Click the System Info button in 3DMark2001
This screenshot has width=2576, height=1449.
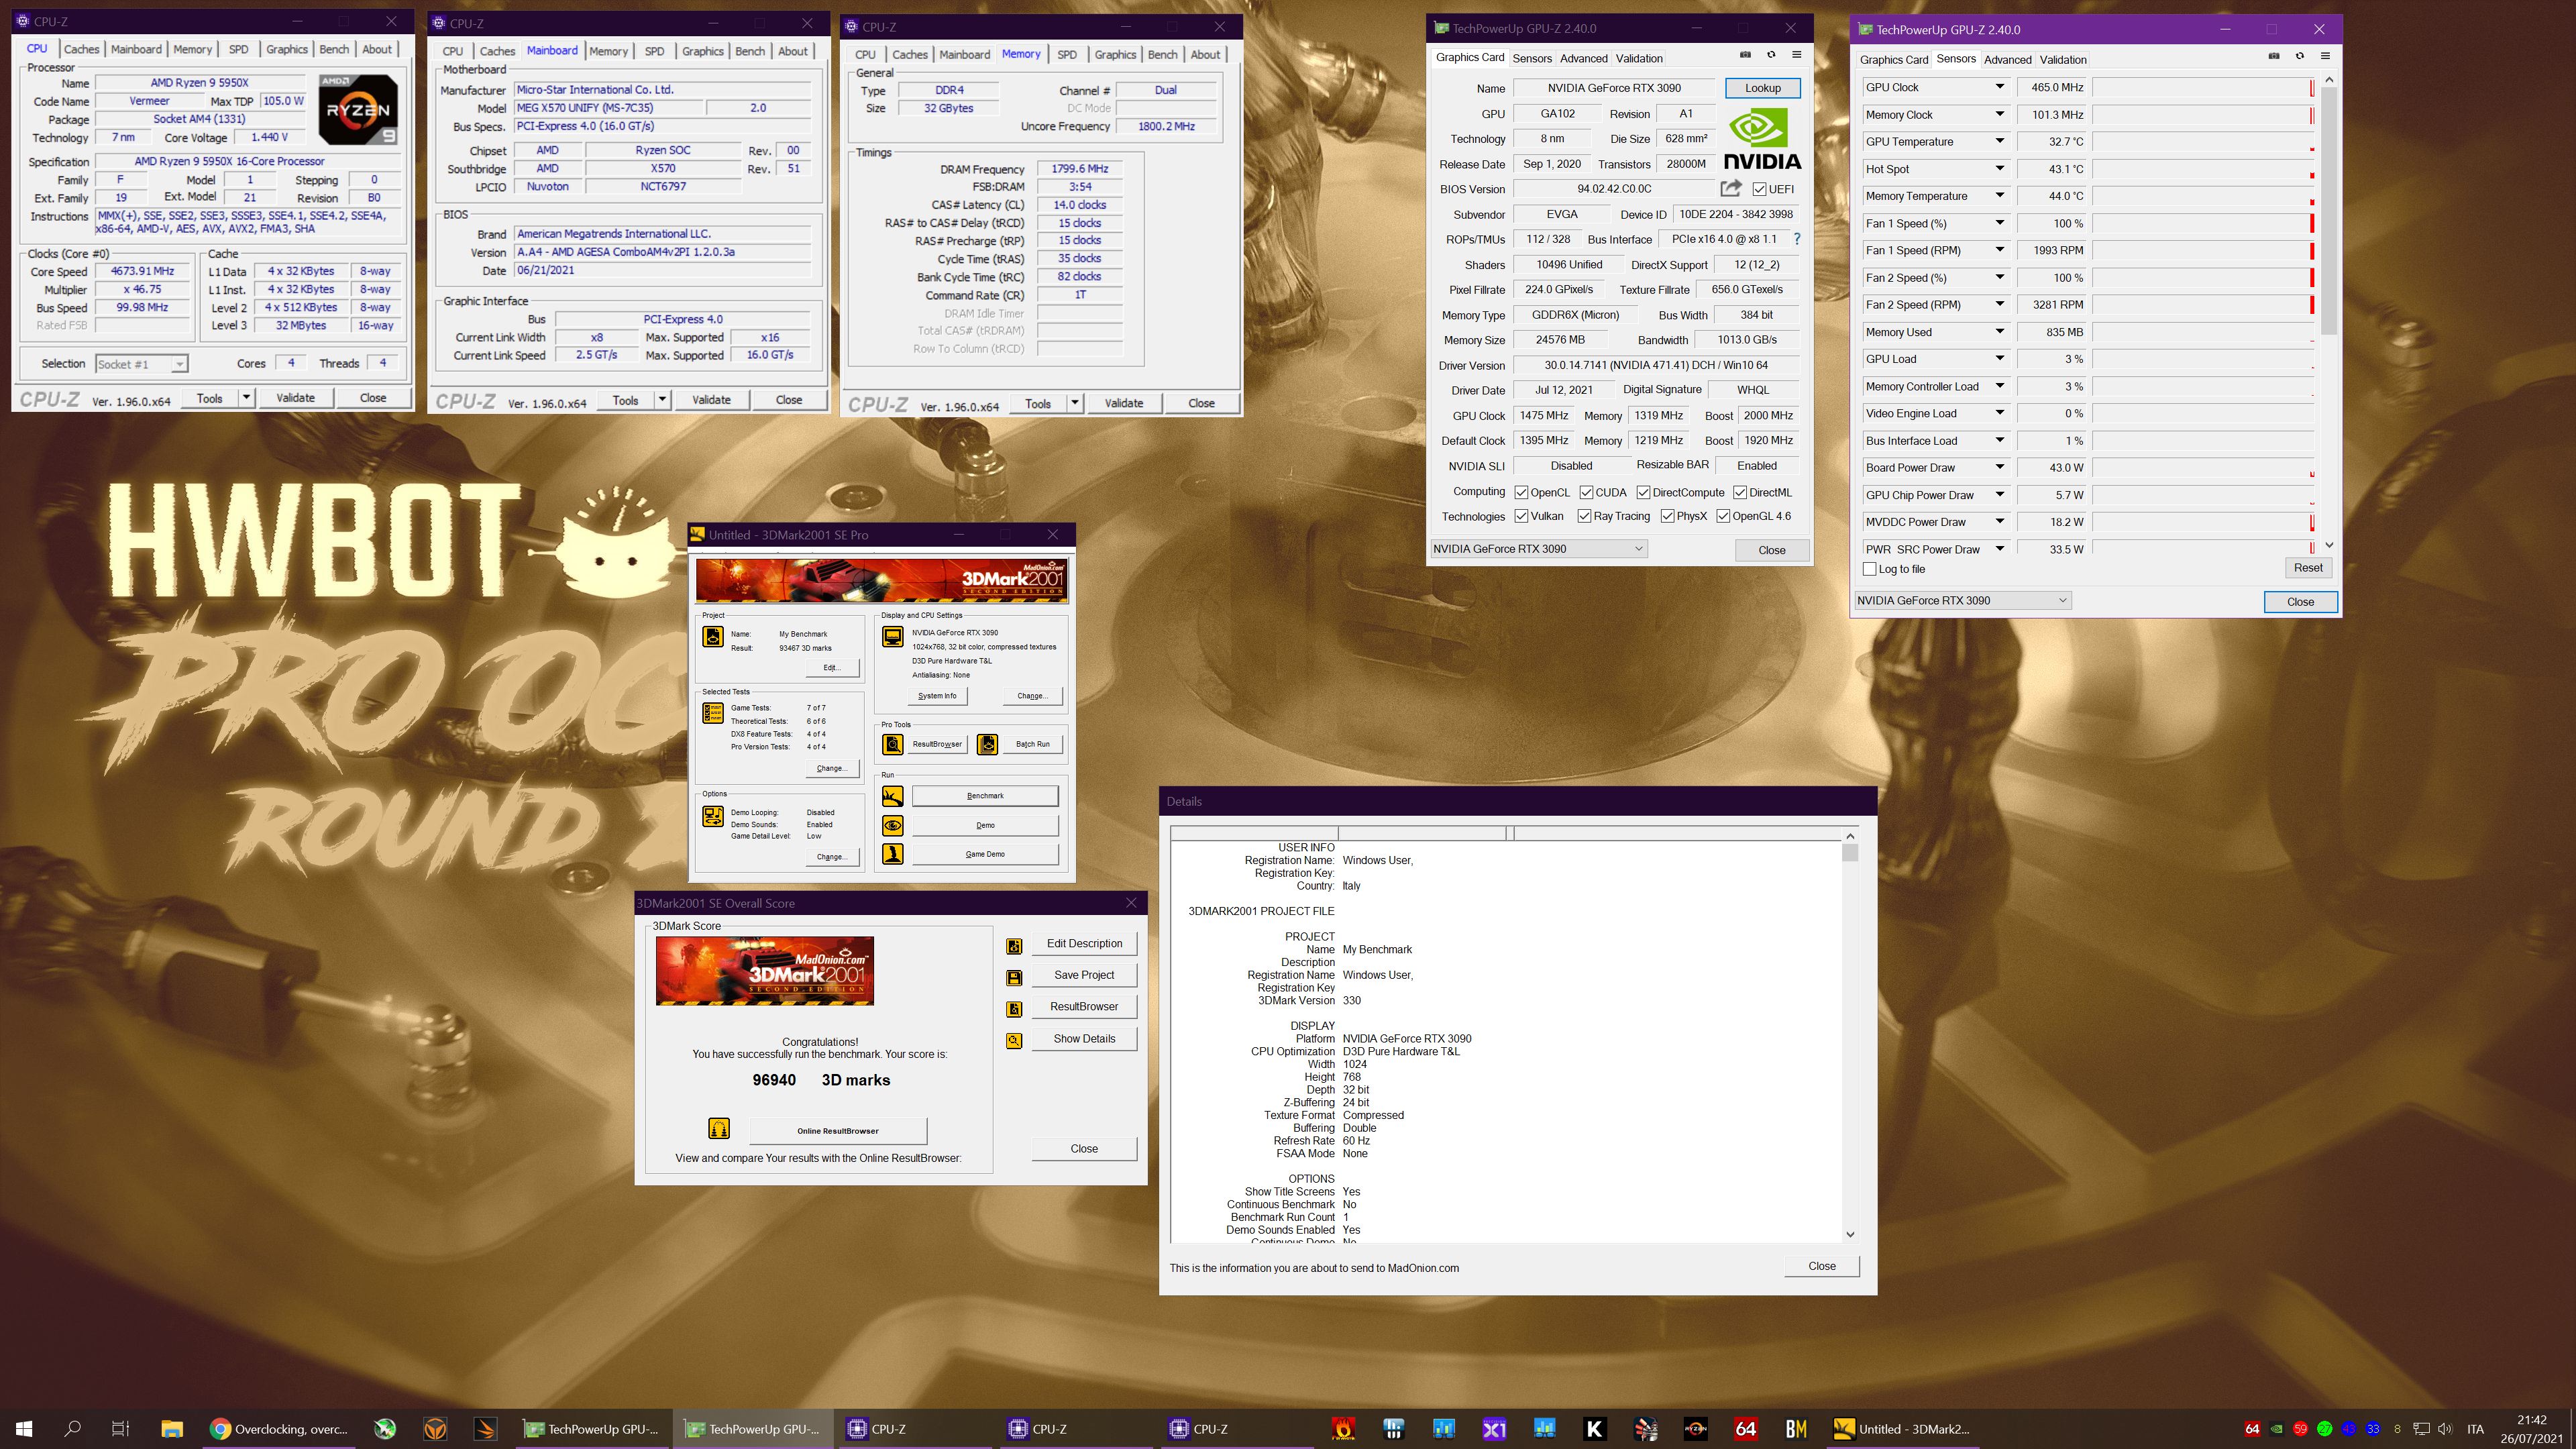(937, 696)
